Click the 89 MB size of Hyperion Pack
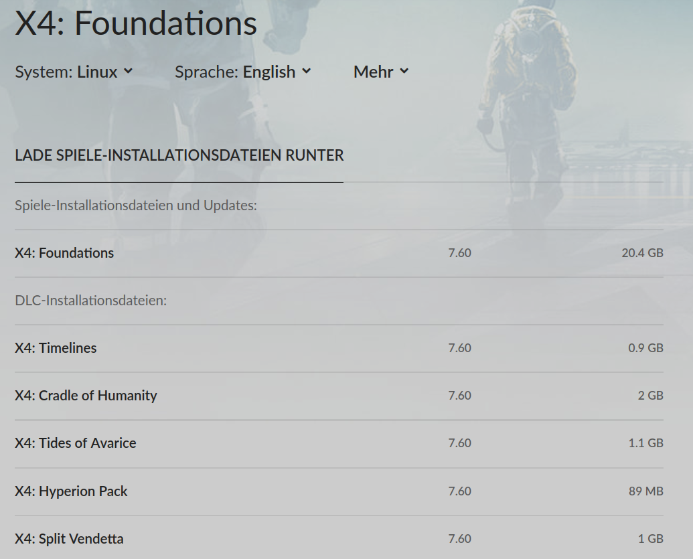The width and height of the screenshot is (693, 559). coord(645,491)
